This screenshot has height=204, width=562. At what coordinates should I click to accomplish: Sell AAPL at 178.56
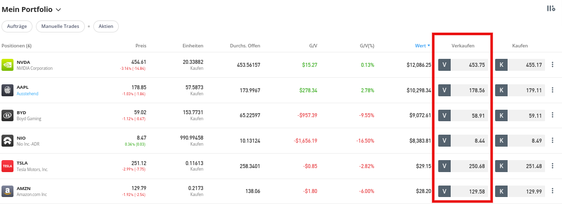(x=463, y=90)
